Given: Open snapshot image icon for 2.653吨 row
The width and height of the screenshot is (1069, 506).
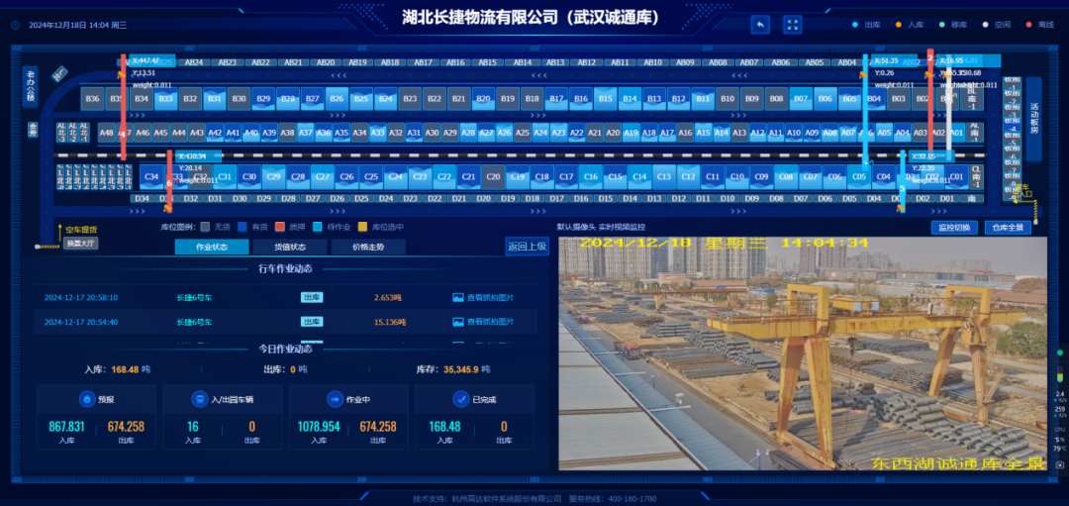Looking at the screenshot, I should pos(458,298).
